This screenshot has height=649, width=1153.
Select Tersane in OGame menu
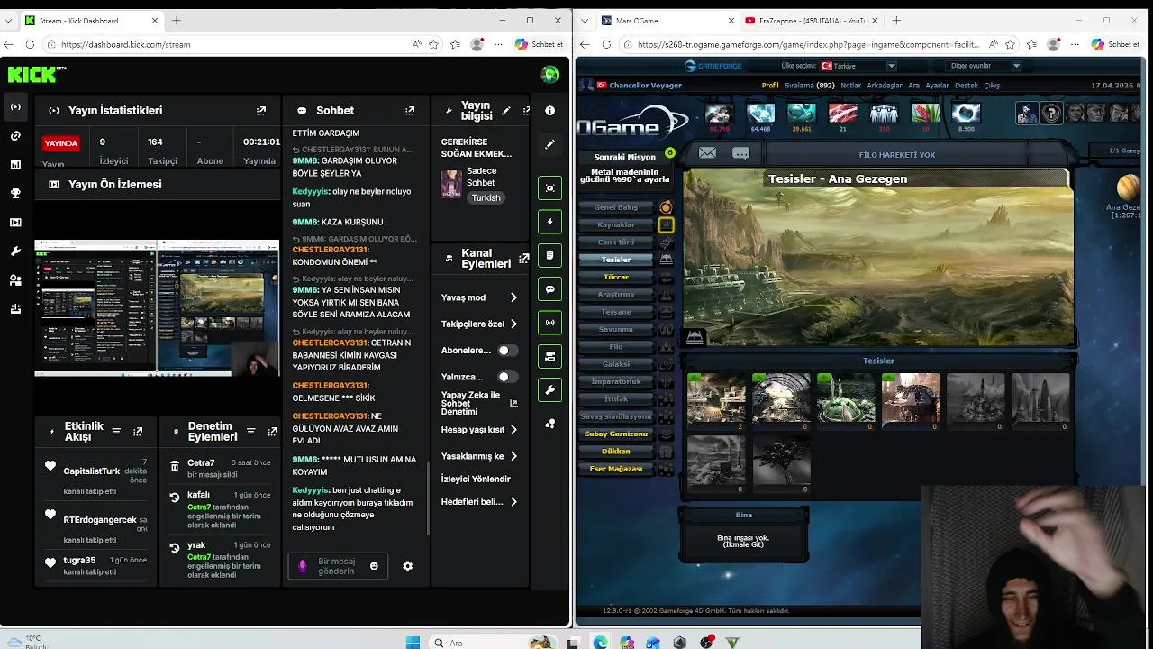point(616,312)
